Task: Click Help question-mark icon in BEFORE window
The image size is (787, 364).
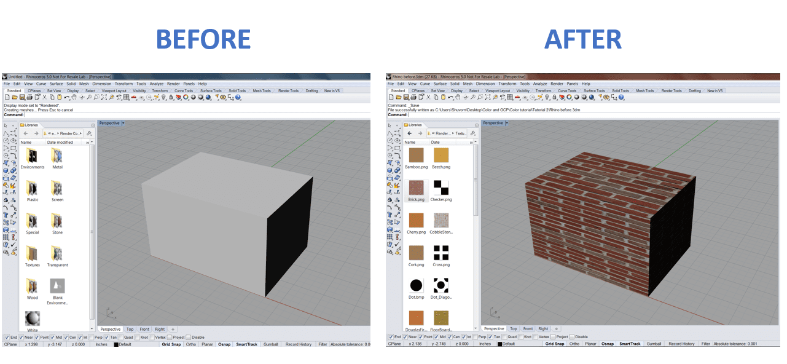Action: pyautogui.click(x=238, y=97)
